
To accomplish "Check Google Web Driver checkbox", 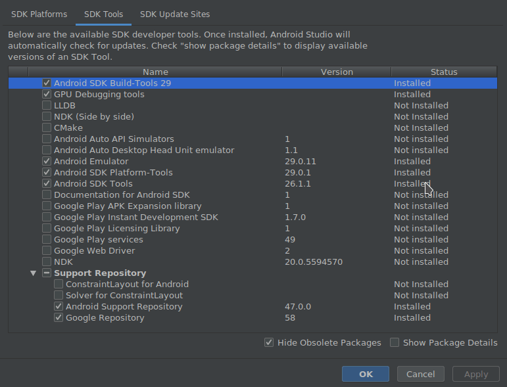I will pyautogui.click(x=47, y=250).
